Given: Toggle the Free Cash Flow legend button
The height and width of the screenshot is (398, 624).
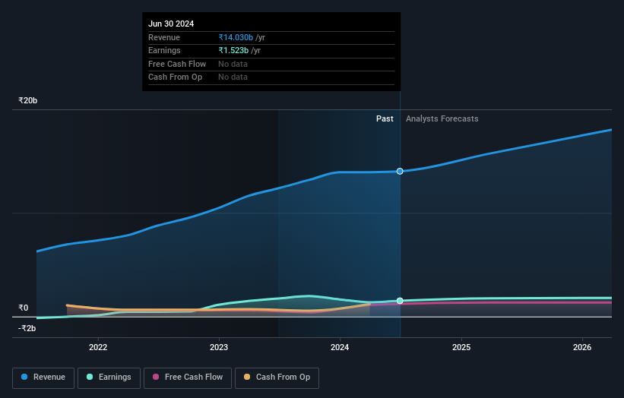Looking at the screenshot, I should 188,377.
